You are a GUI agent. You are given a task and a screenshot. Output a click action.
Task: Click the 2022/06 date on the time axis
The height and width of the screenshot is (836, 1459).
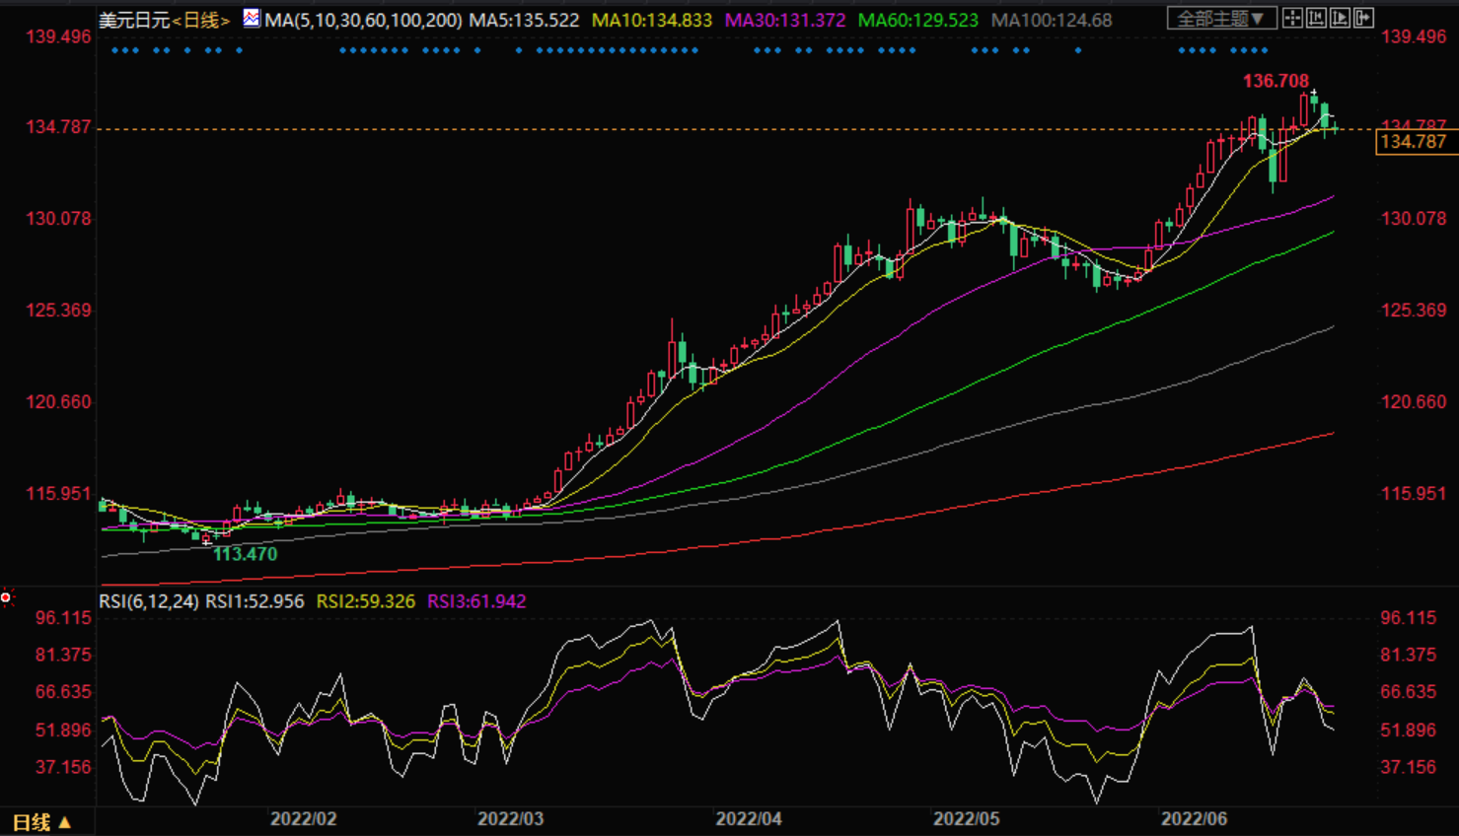pyautogui.click(x=1194, y=818)
